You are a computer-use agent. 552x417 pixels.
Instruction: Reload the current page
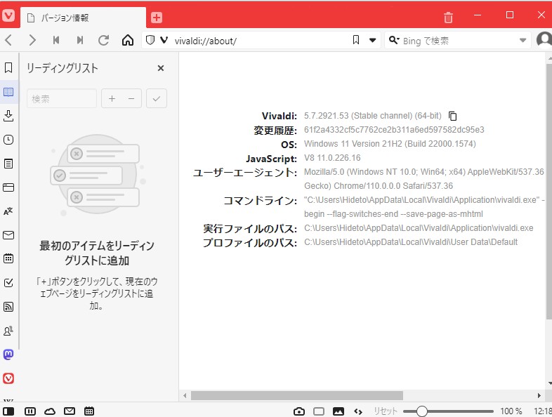tap(103, 40)
